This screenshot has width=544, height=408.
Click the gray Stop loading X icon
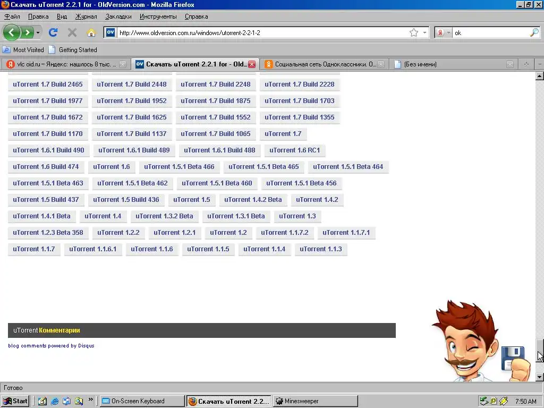tap(72, 32)
